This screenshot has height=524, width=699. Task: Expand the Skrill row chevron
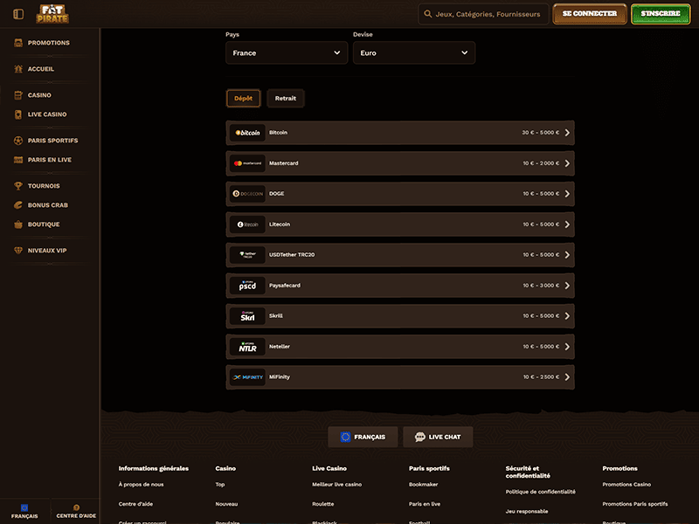567,316
